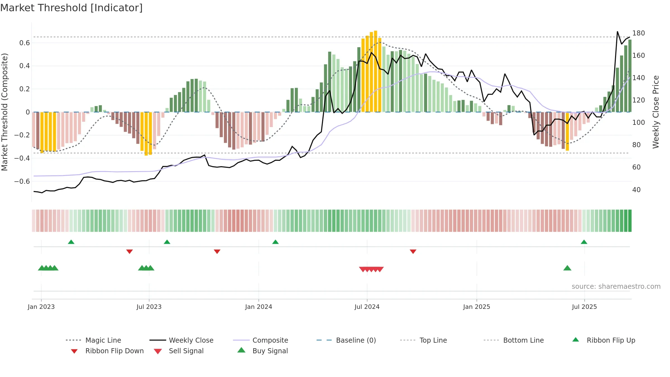Click the chart title Market Threshold [Indicator]
This screenshot has height=377, width=670.
tap(71, 8)
